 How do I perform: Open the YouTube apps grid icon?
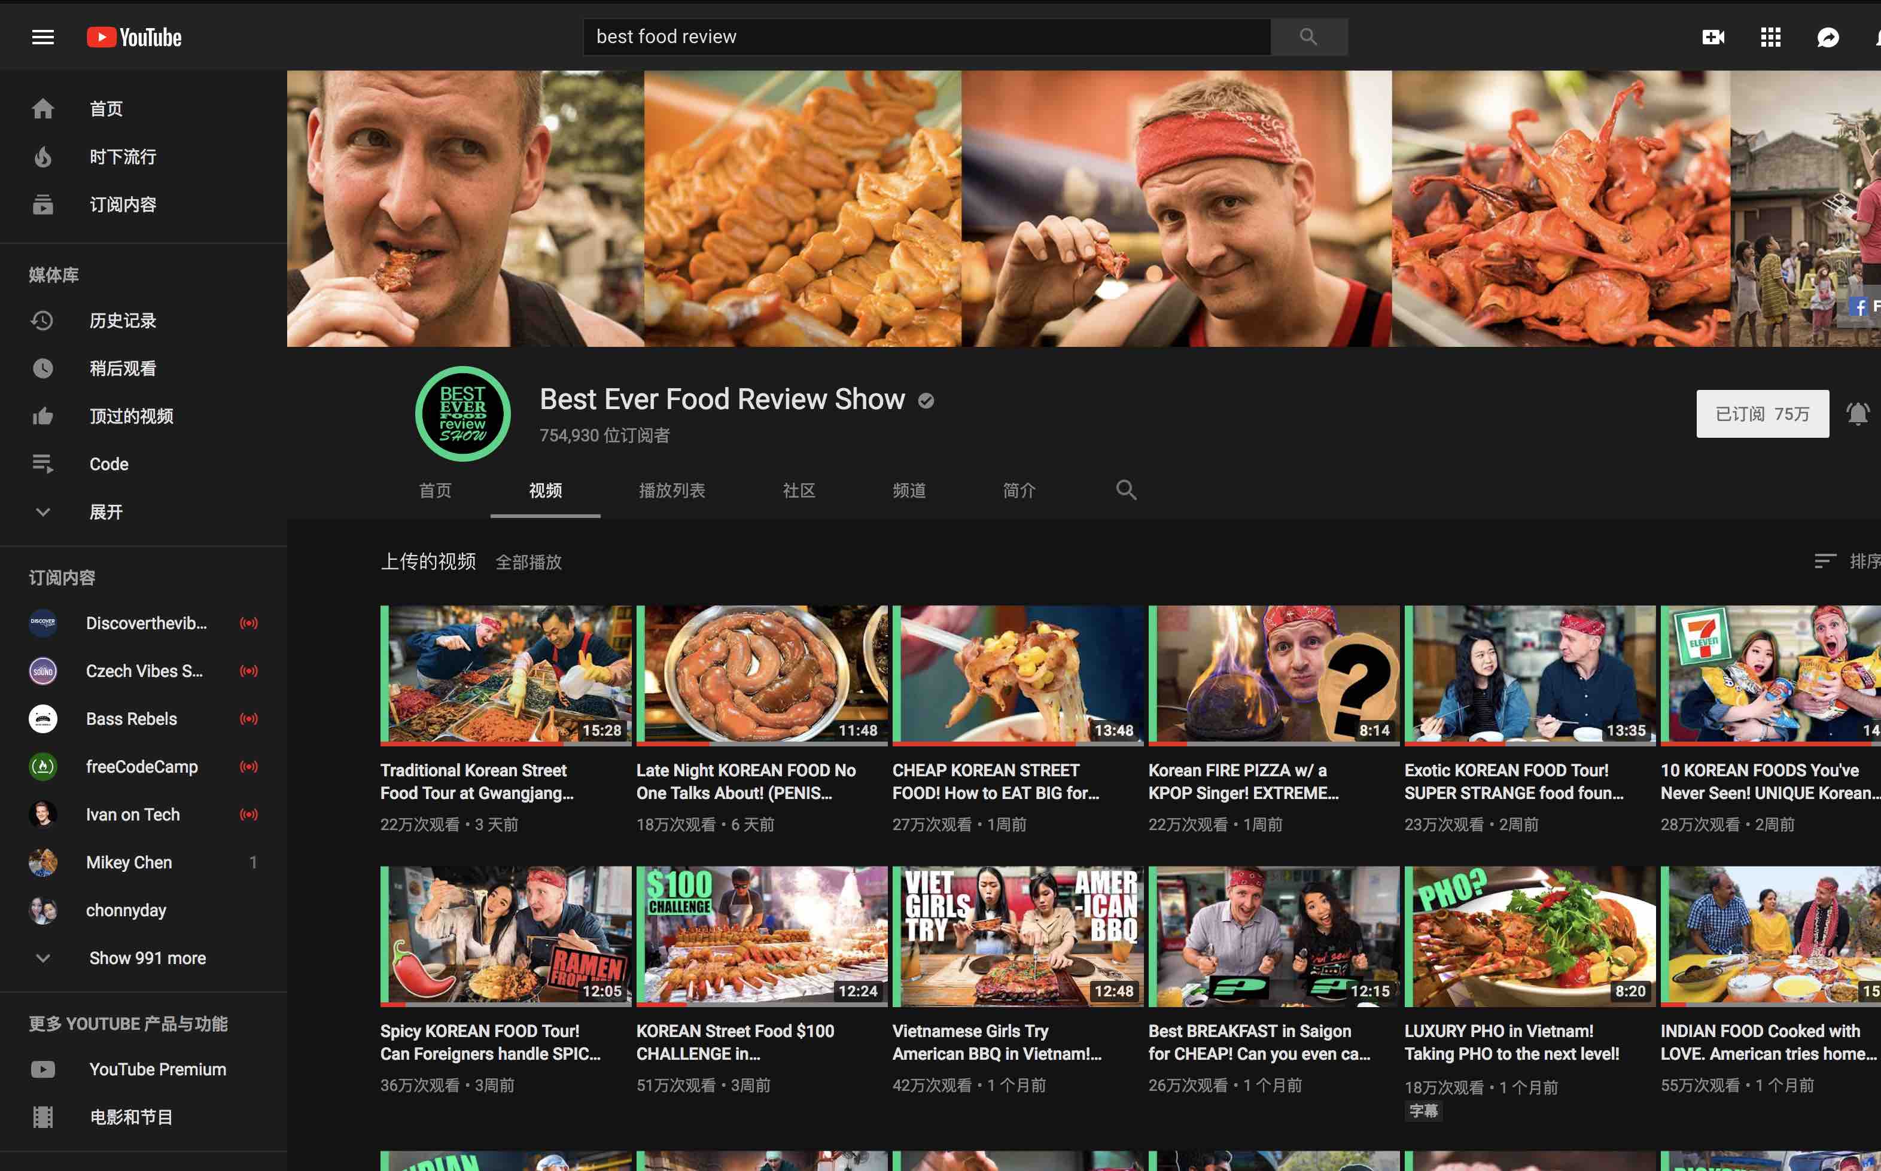click(1770, 37)
